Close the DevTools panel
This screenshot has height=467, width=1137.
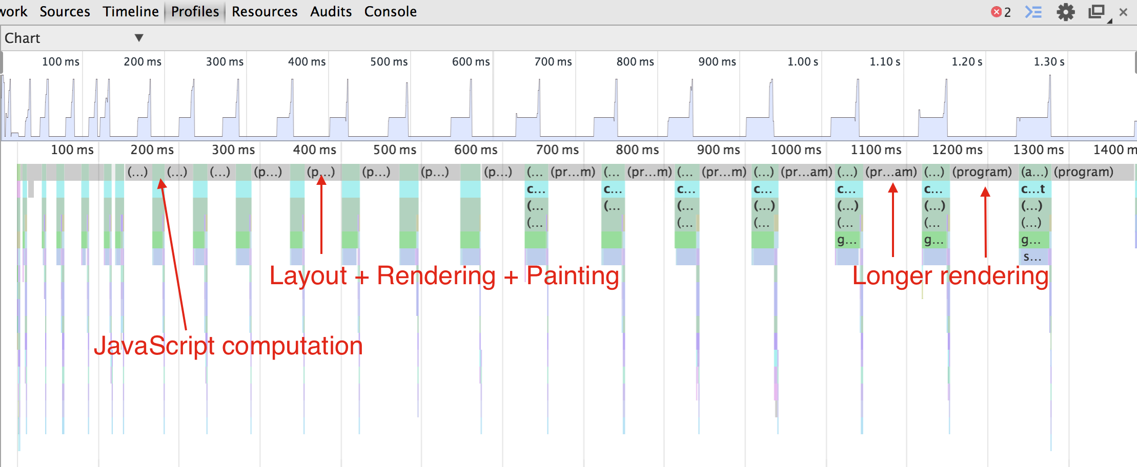[1123, 12]
